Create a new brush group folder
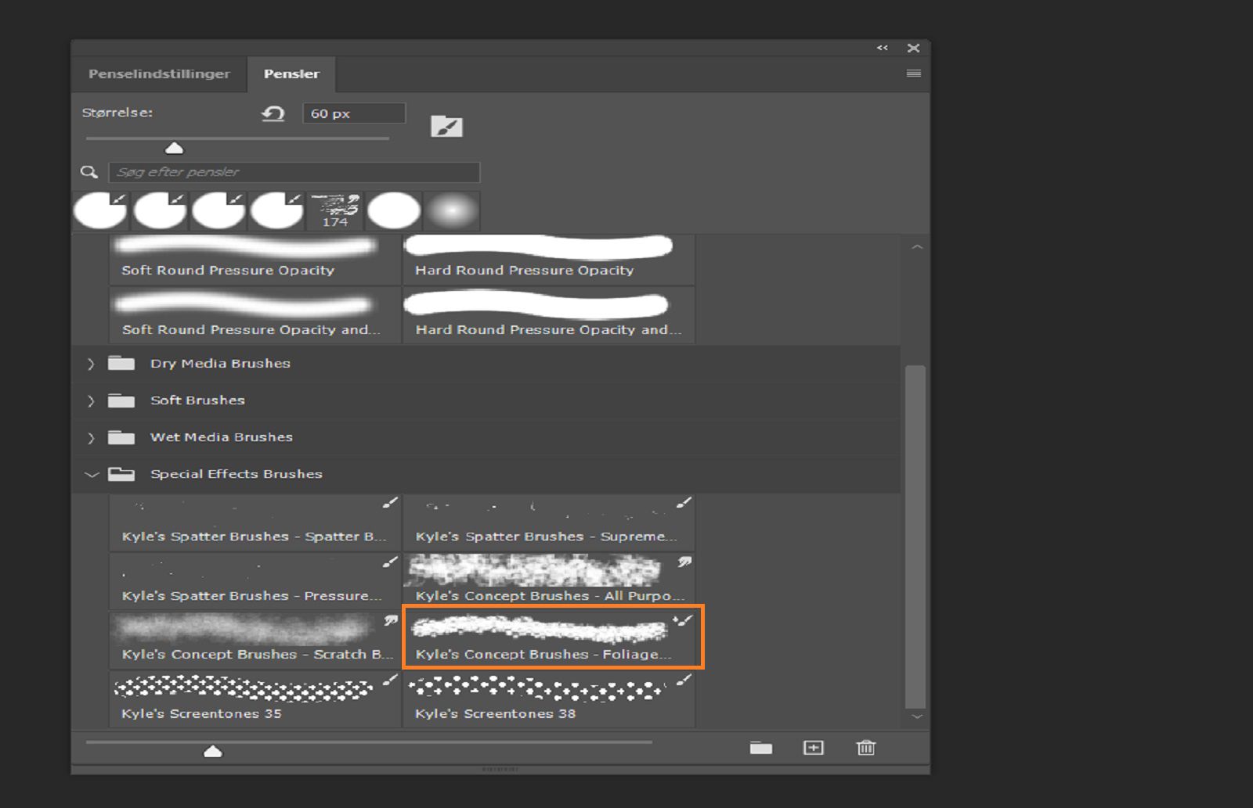The image size is (1253, 808). (x=760, y=748)
